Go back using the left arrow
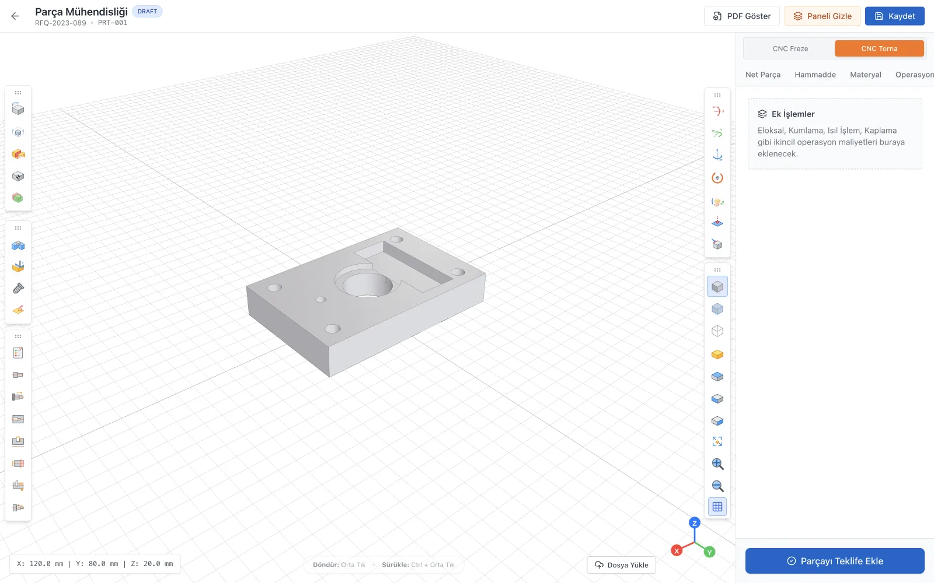This screenshot has height=583, width=934. tap(15, 16)
